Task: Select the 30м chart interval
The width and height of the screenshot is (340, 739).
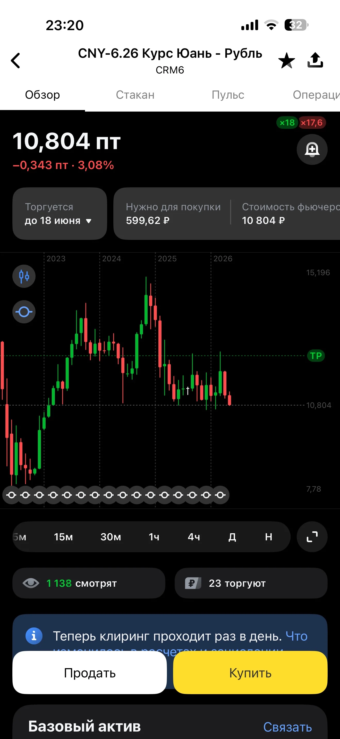Action: pos(111,537)
